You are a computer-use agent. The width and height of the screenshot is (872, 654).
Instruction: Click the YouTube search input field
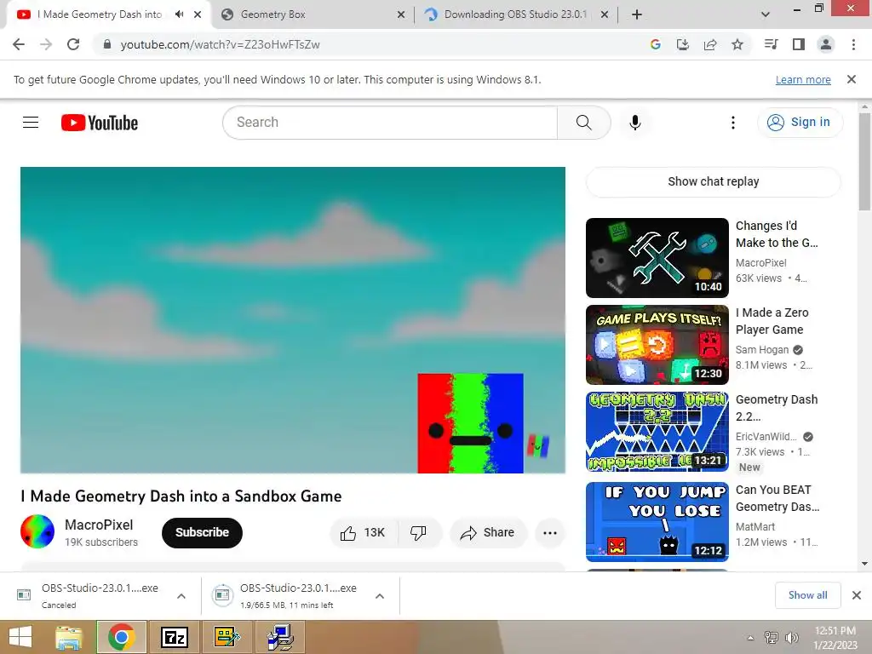click(390, 123)
